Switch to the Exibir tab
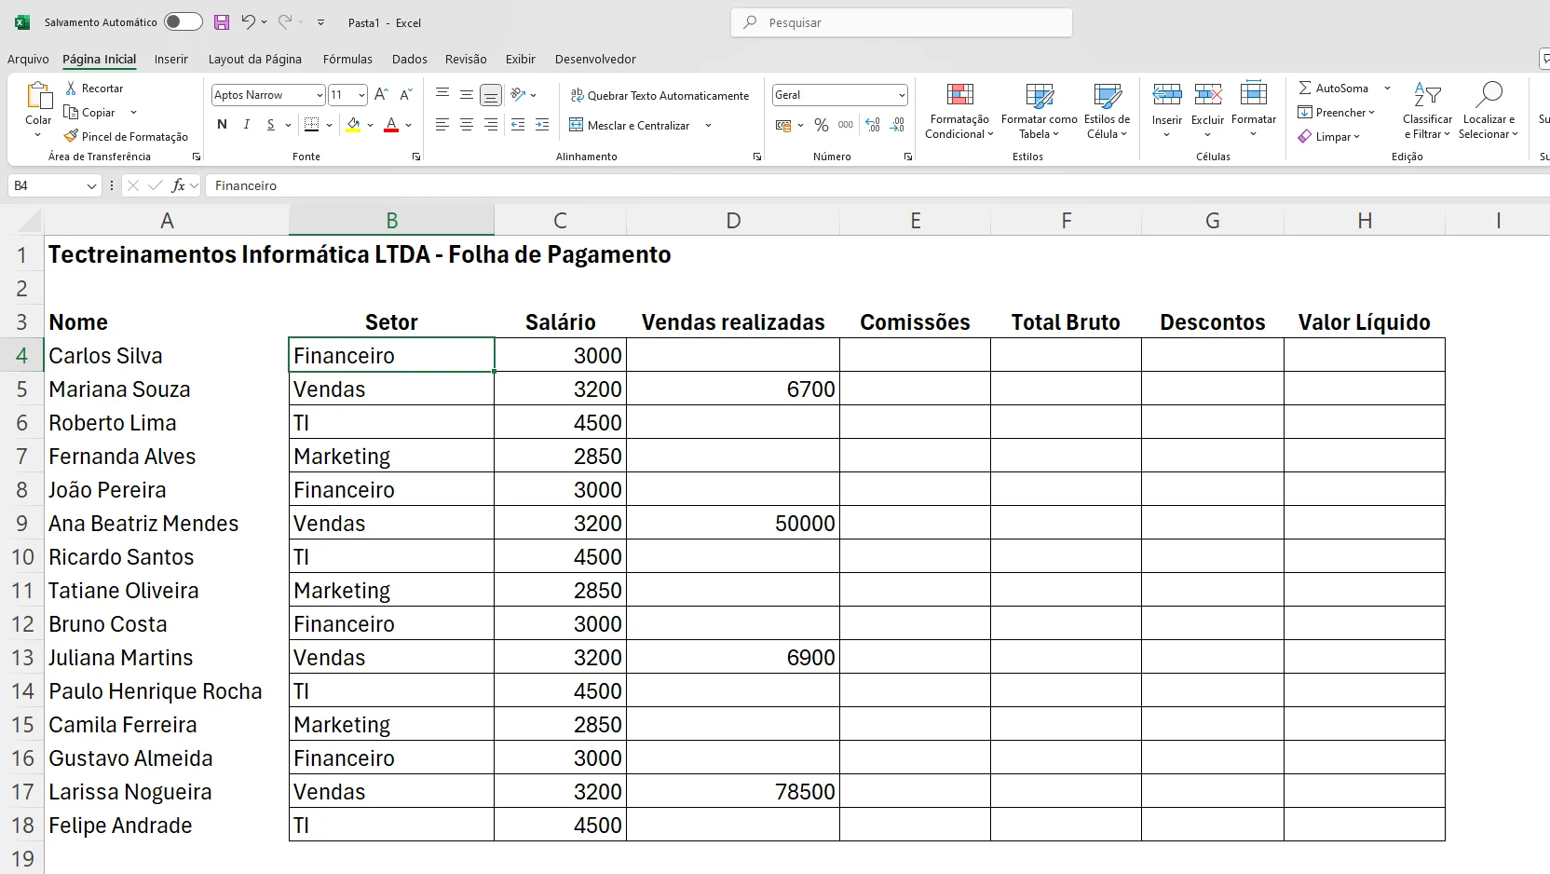This screenshot has width=1550, height=874. 521,59
